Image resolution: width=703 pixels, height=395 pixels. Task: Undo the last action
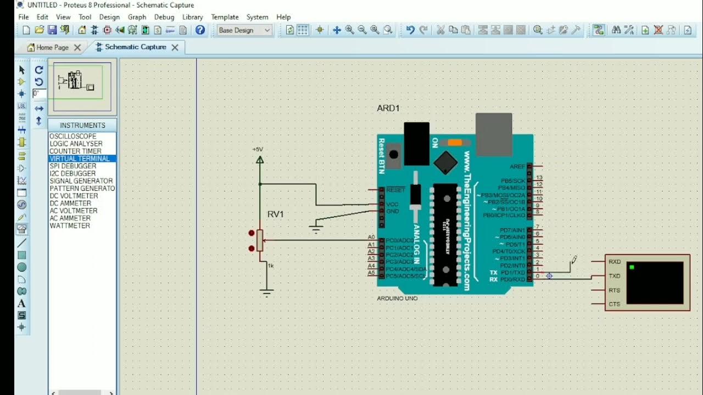point(410,30)
